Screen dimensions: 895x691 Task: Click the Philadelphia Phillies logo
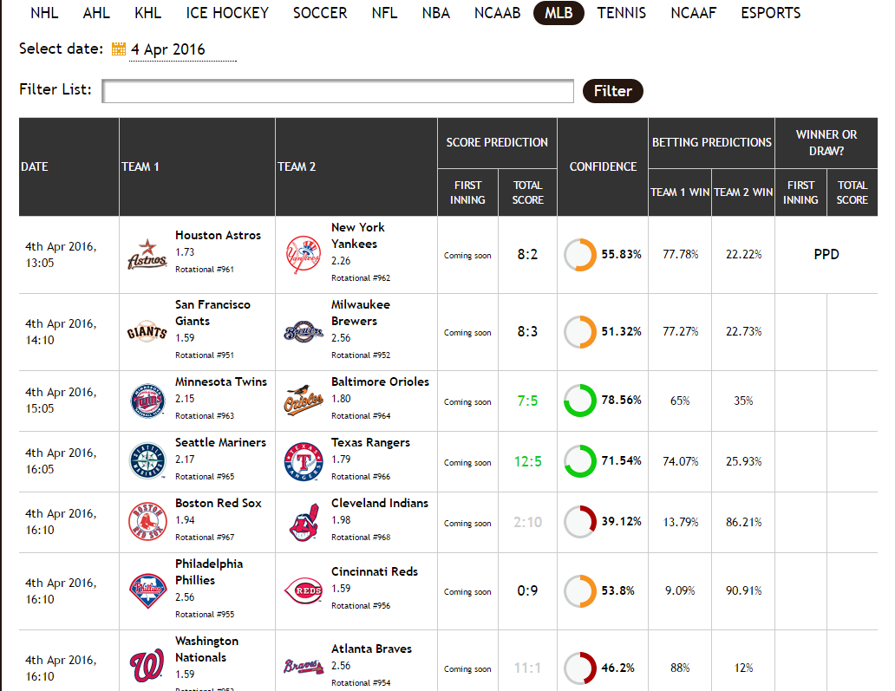(x=147, y=590)
